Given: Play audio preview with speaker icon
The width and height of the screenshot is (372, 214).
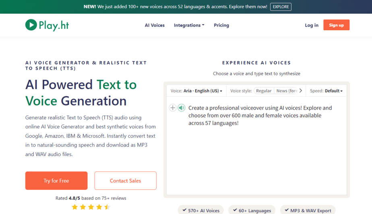Looking at the screenshot, I should [182, 108].
